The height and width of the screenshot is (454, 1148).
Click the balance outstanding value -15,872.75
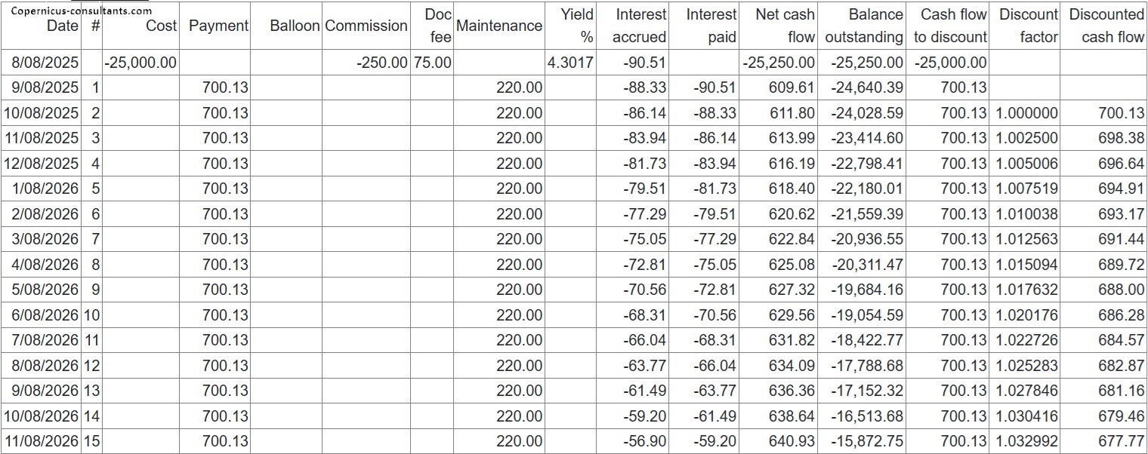point(866,441)
